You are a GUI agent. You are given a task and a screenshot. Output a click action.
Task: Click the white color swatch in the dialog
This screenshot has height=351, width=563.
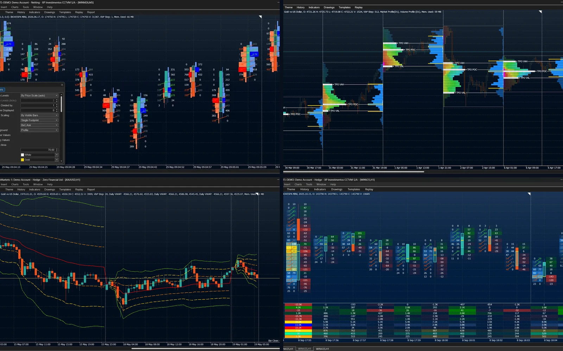click(x=23, y=155)
